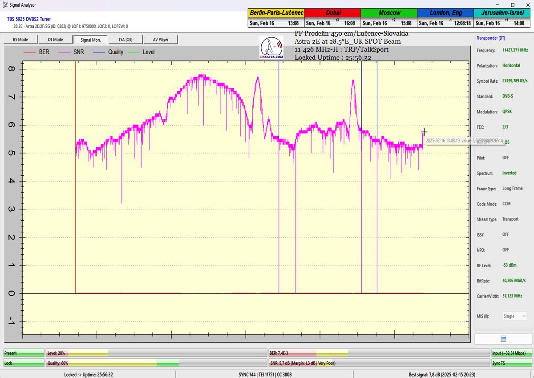Screen dimensions: 534x378
Task: Open the TSA (OK) view
Action: (x=125, y=40)
